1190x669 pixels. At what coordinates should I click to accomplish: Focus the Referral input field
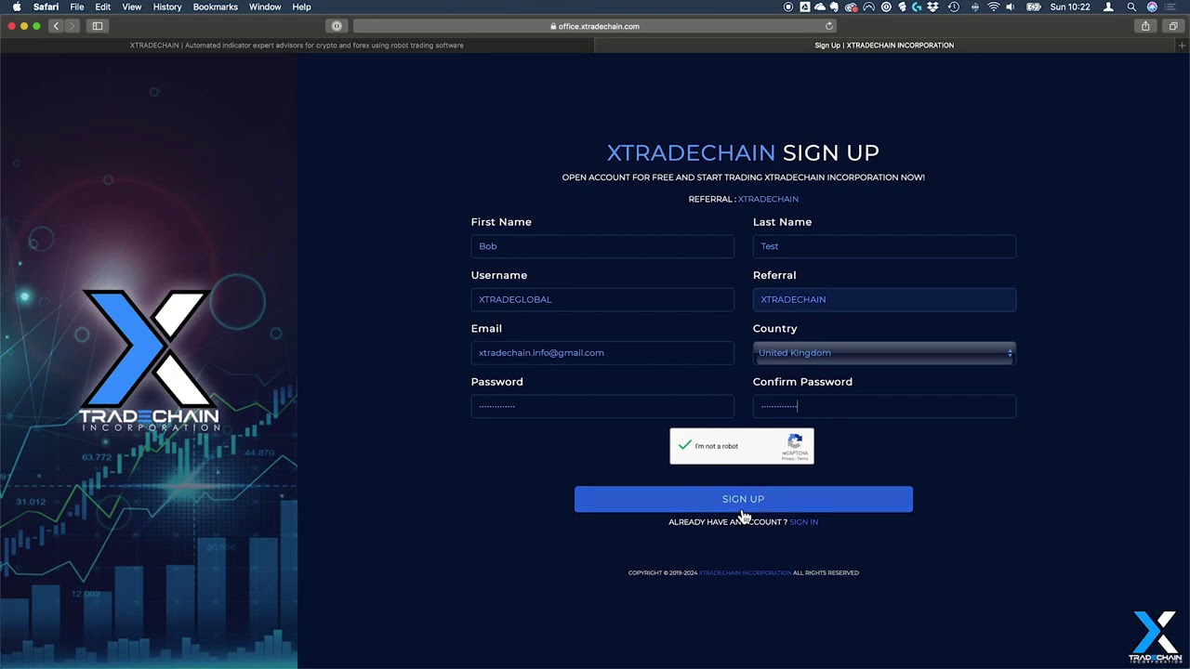pos(884,299)
